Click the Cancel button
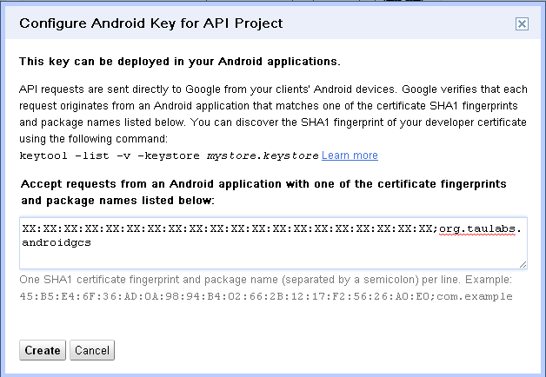546x377 pixels. coord(92,350)
